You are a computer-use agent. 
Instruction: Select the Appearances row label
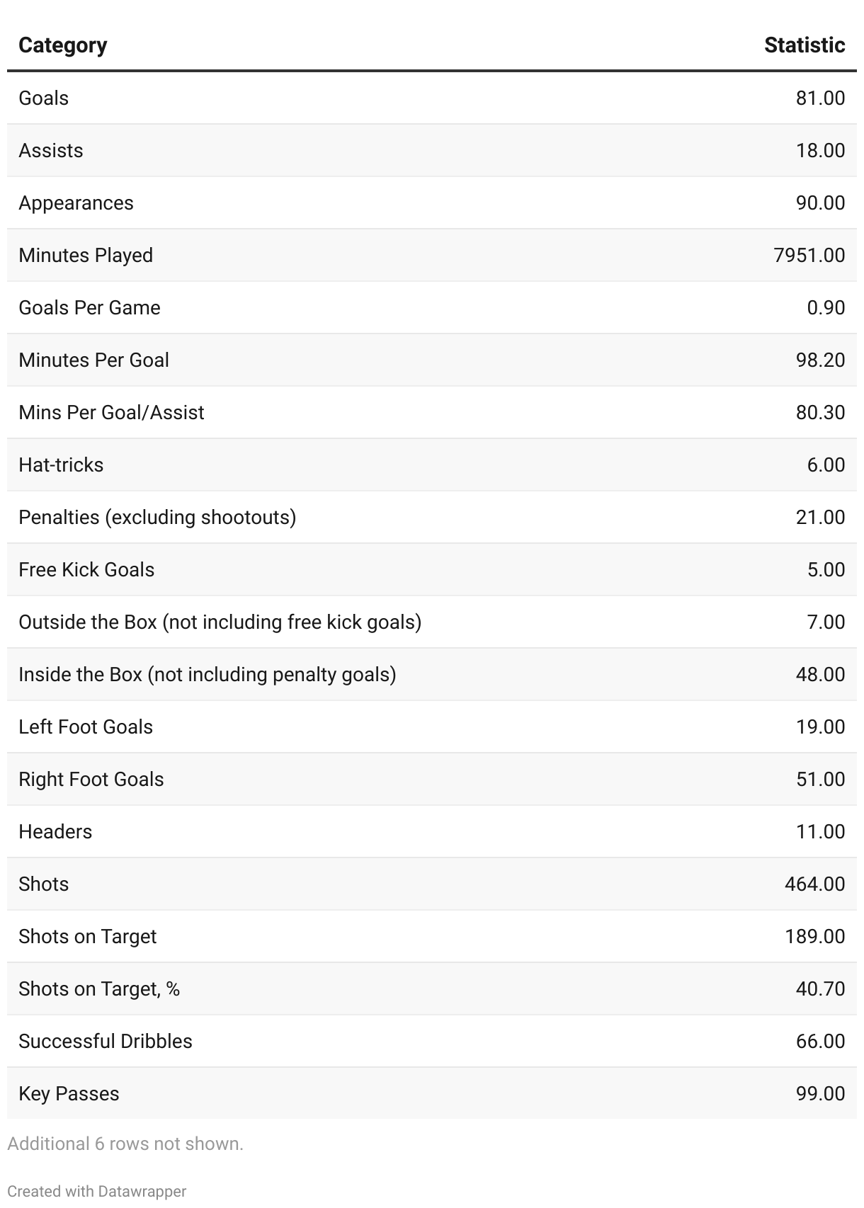(76, 203)
